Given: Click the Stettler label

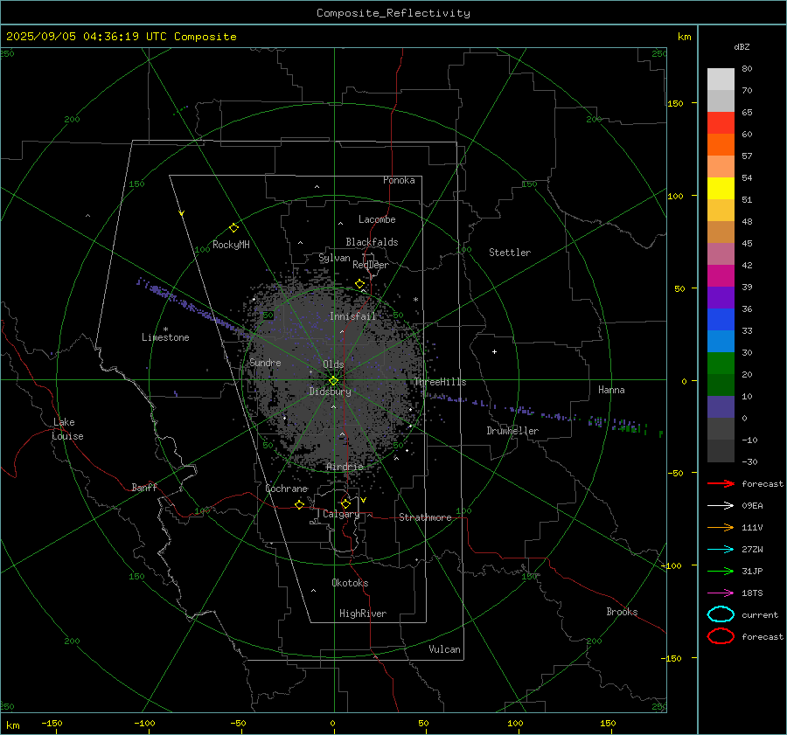Looking at the screenshot, I should click(x=510, y=253).
